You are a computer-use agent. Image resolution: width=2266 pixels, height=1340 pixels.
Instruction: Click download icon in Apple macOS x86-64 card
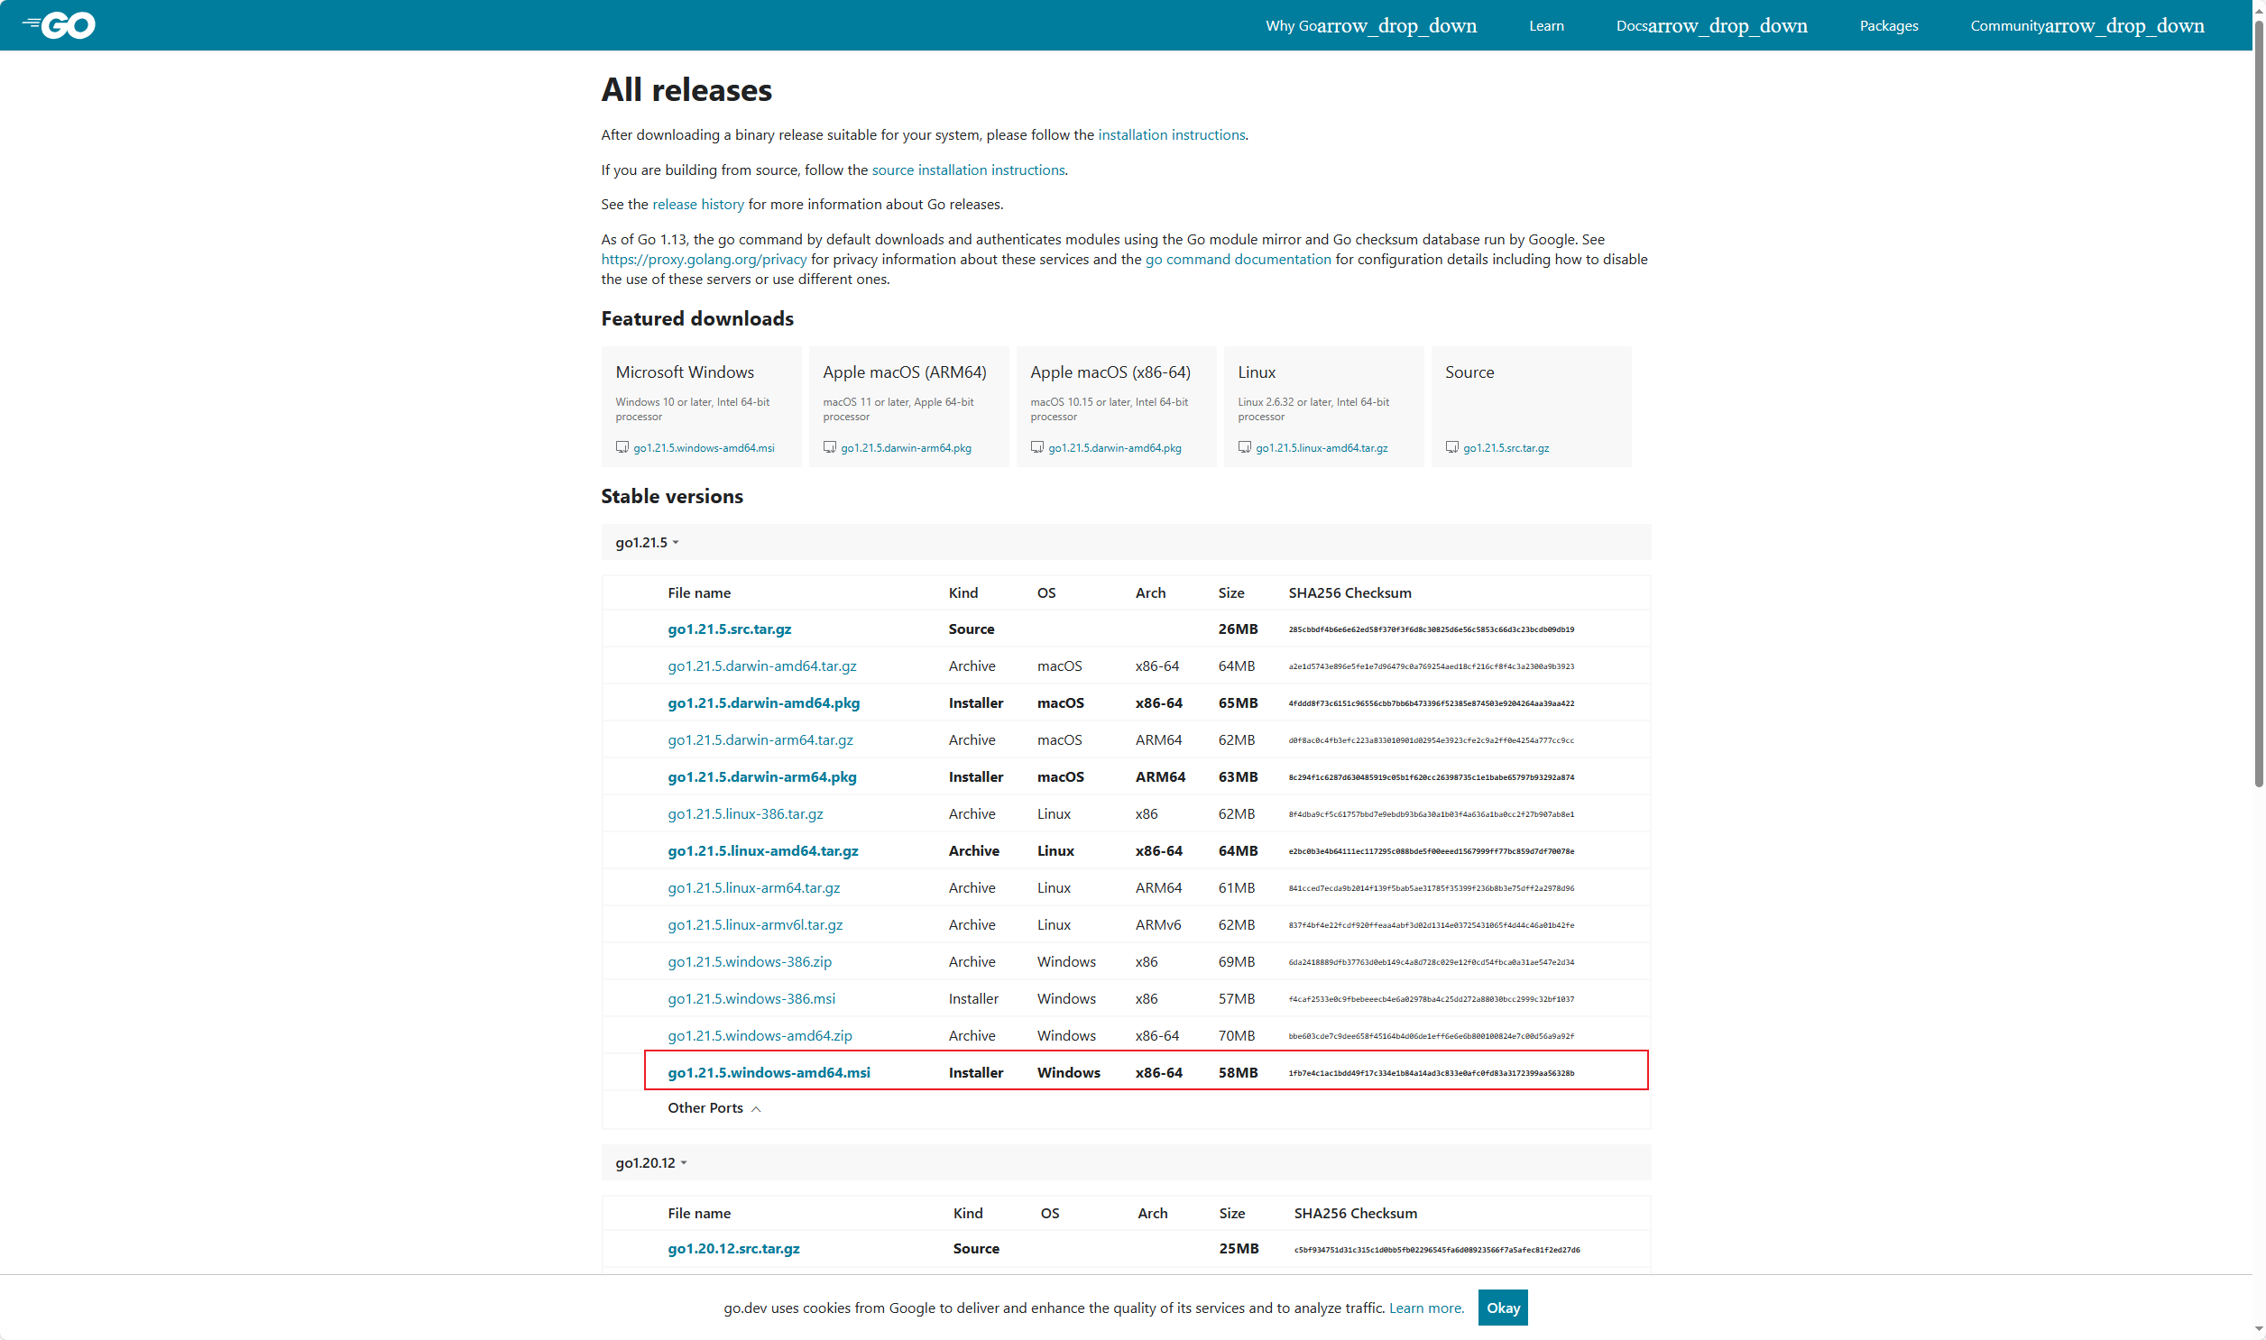(x=1036, y=447)
